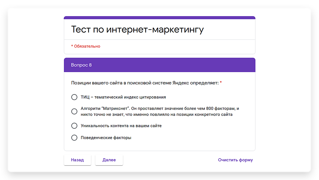Select the Уникальность контента radio circle
The height and width of the screenshot is (180, 319).
pyautogui.click(x=74, y=126)
